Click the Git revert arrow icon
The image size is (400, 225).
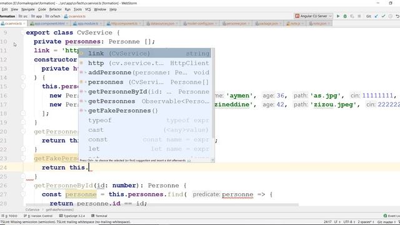(x=397, y=16)
